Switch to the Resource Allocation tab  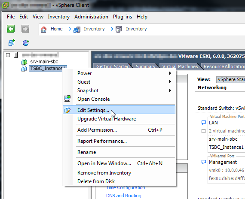(x=224, y=66)
